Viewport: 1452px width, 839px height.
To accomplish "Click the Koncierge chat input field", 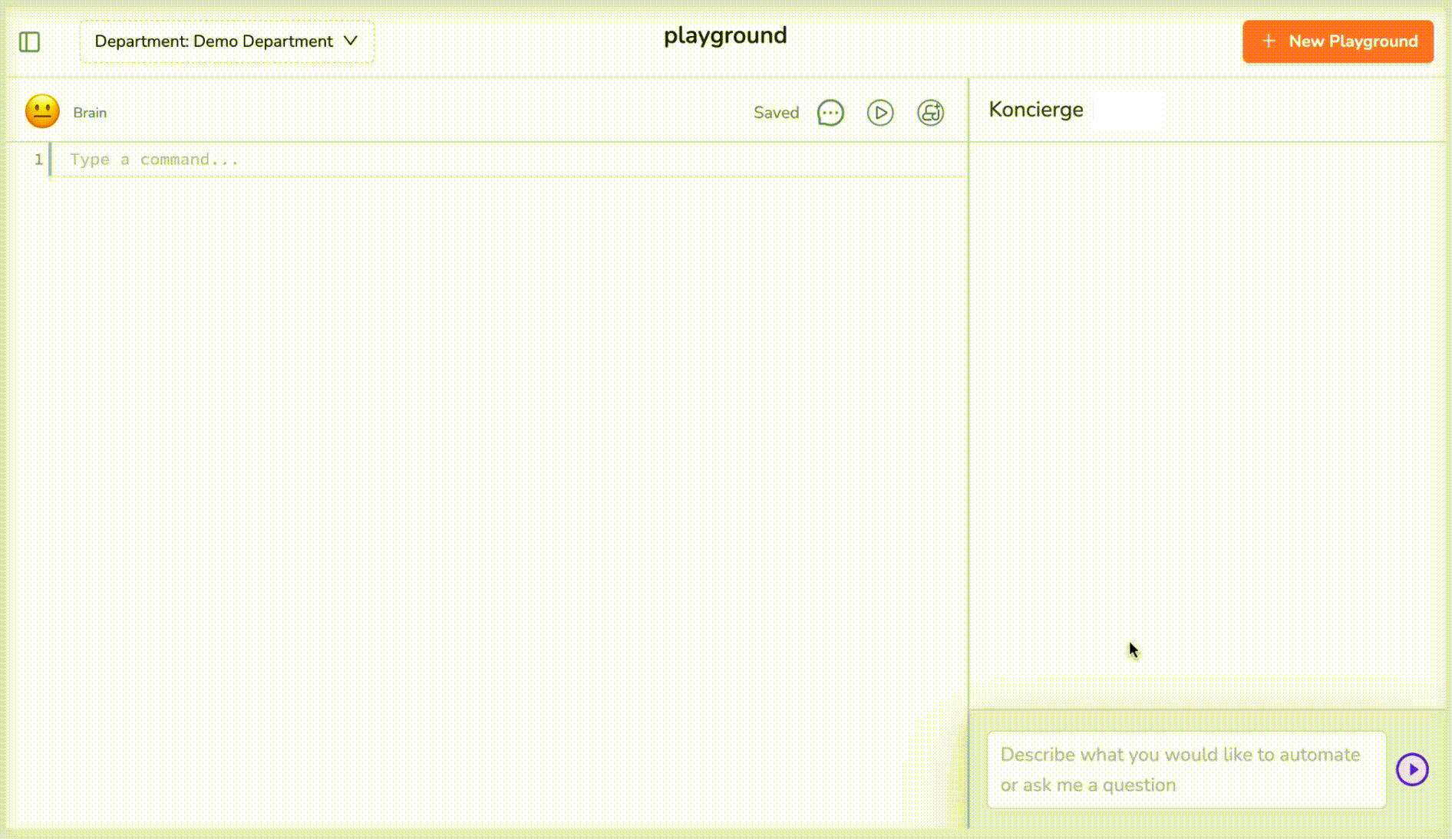I will point(1186,769).
